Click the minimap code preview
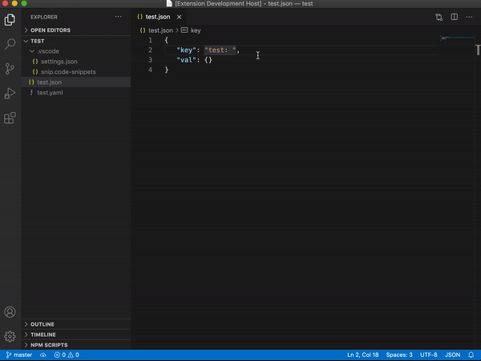 pos(458,38)
